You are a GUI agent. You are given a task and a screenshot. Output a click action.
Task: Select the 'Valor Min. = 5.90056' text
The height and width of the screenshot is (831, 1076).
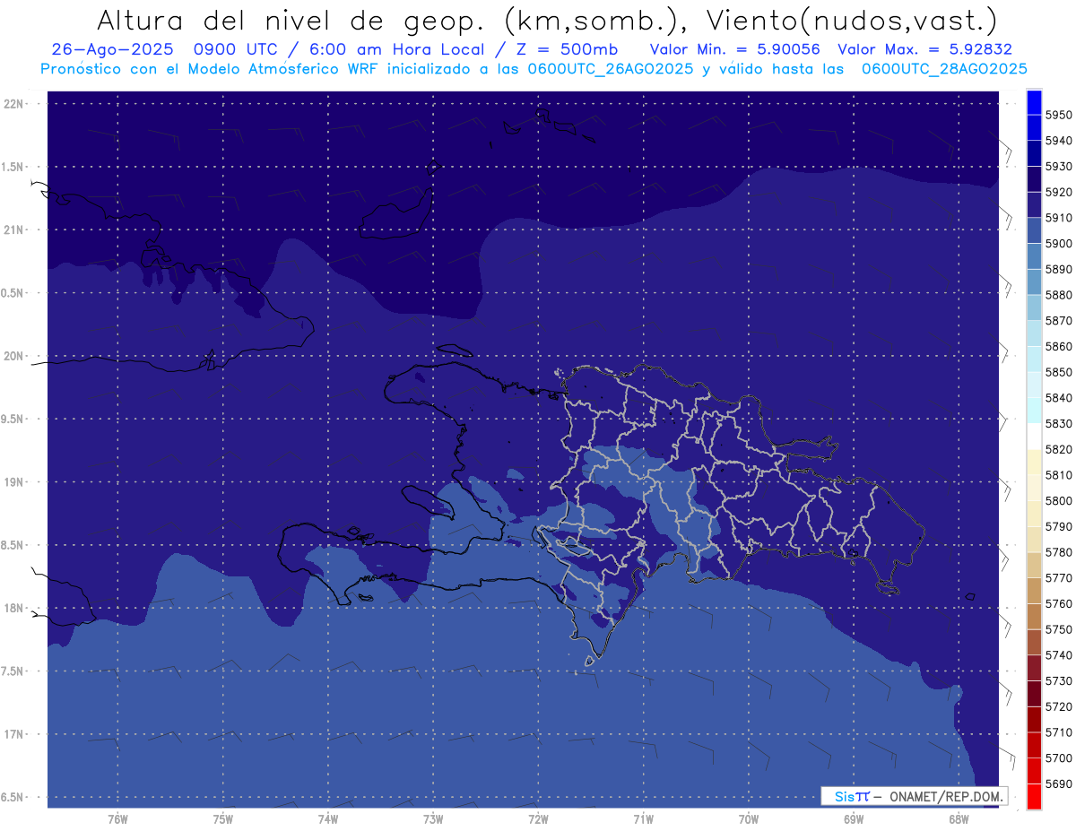(735, 49)
